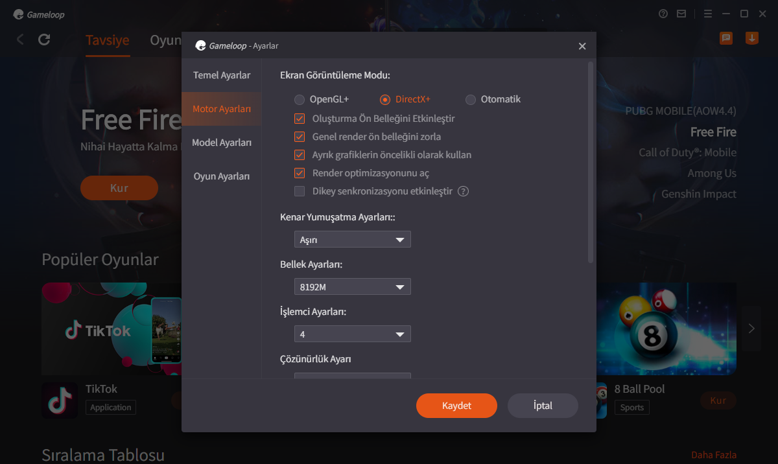Switch to Oyun Ayarları tab
The height and width of the screenshot is (464, 778).
(x=222, y=176)
